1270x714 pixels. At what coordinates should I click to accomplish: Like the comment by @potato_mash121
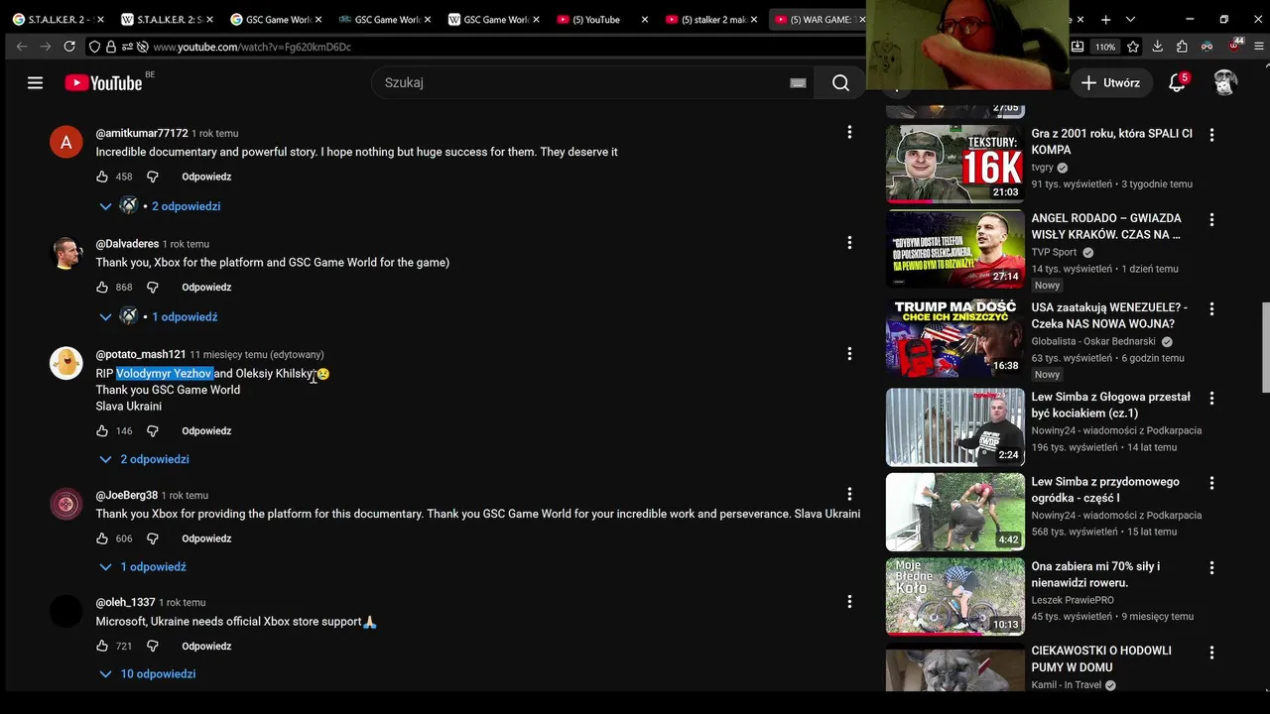(102, 431)
